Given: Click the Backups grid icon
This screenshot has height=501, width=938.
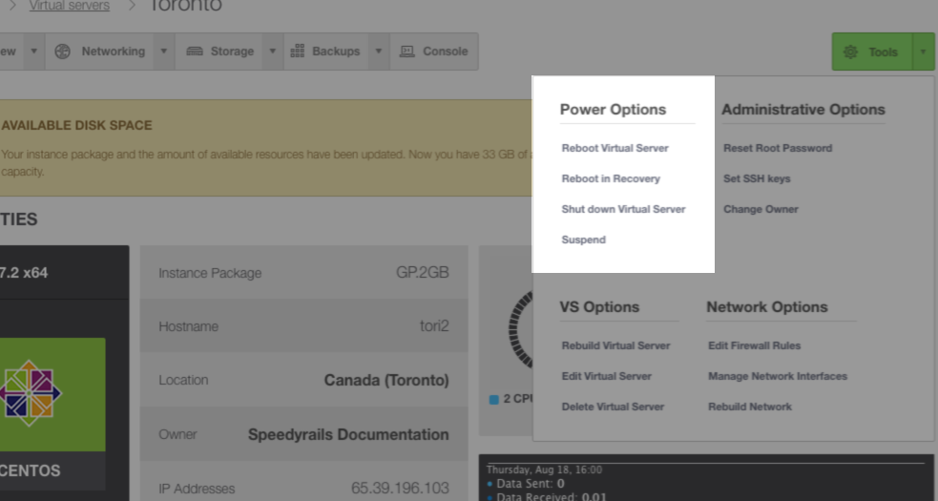Looking at the screenshot, I should click(298, 52).
